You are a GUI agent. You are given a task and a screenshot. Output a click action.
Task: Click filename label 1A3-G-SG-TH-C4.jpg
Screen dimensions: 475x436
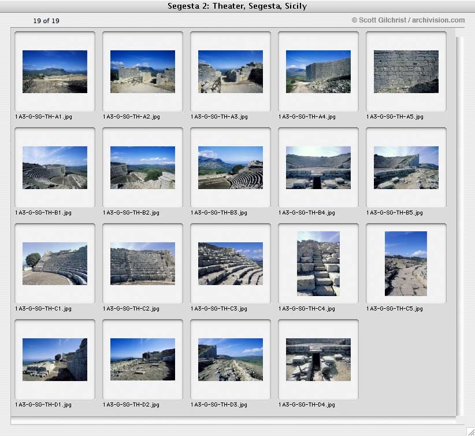tap(307, 309)
